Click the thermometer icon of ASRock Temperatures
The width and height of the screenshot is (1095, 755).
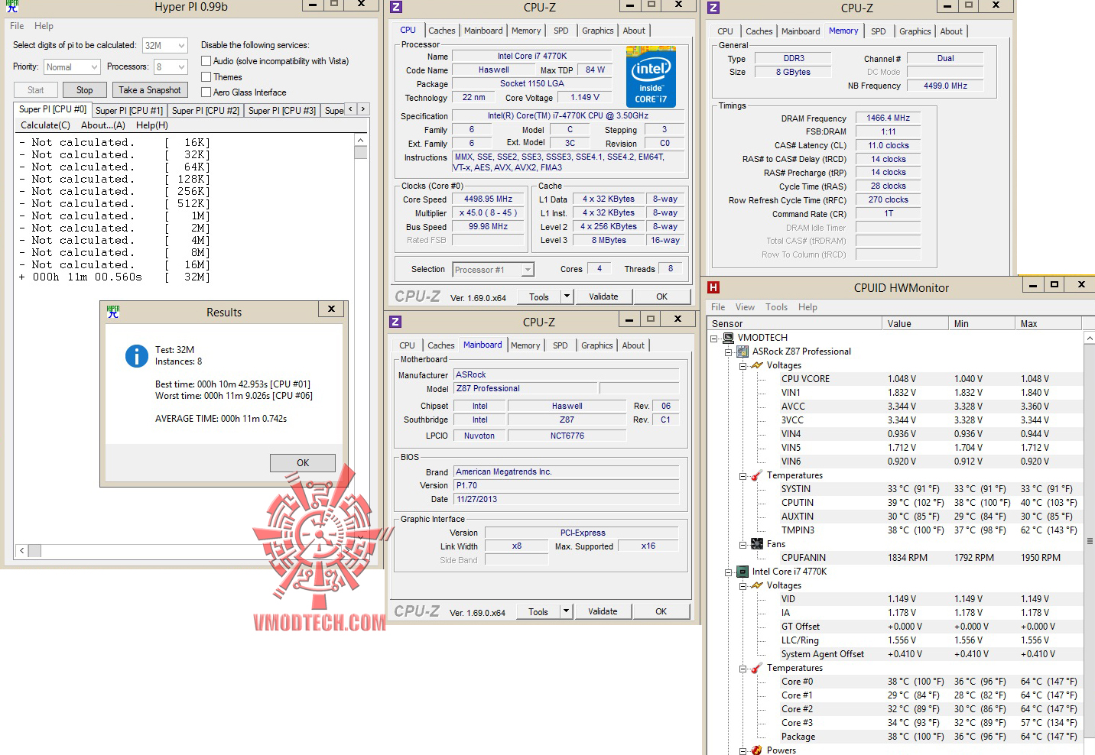[x=757, y=475]
